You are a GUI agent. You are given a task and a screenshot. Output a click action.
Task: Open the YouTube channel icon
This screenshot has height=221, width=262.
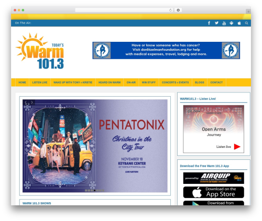pos(224,23)
